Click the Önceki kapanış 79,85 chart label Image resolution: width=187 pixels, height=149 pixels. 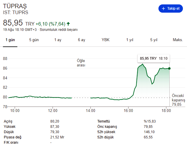178,100
